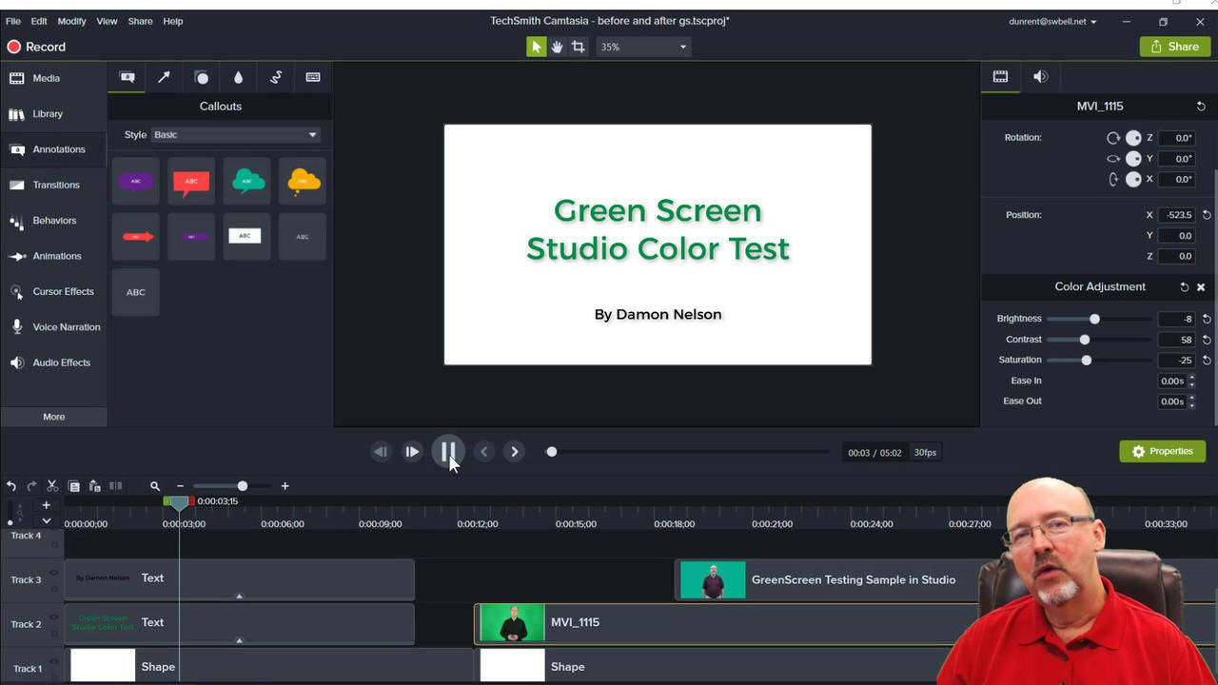This screenshot has height=685, width=1218.
Task: Select the Arrows annotation category icon
Action: click(x=164, y=77)
